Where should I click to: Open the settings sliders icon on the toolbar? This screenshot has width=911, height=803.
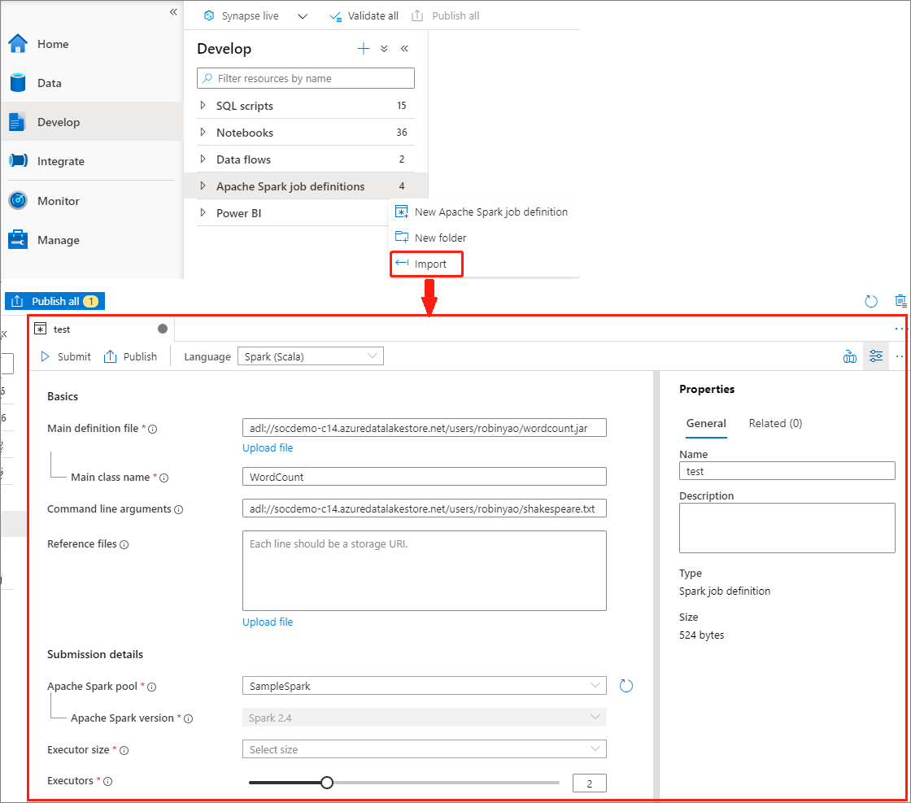[x=876, y=356]
